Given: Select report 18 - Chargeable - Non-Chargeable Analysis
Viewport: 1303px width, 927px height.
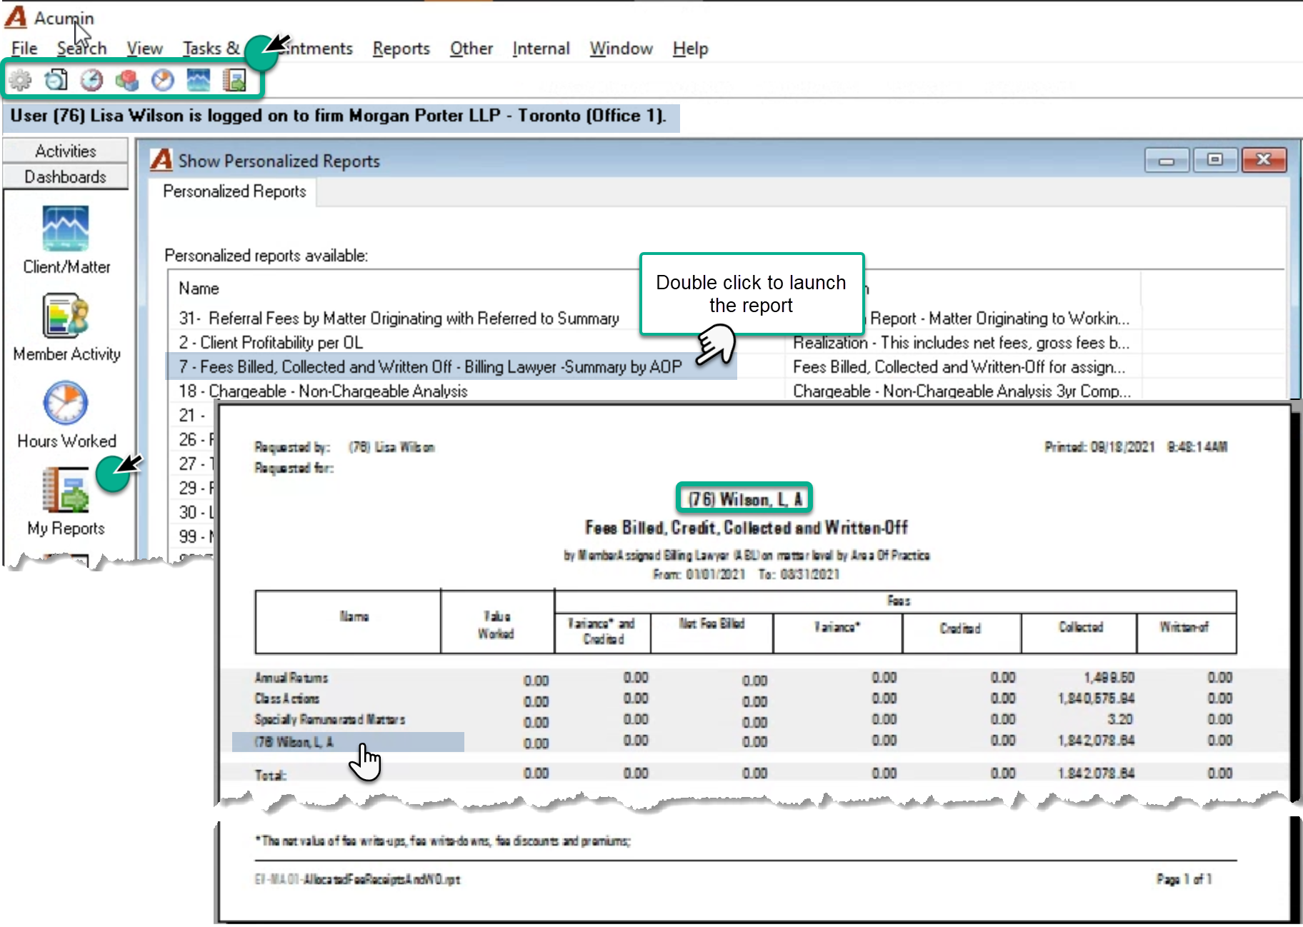Looking at the screenshot, I should (x=323, y=391).
